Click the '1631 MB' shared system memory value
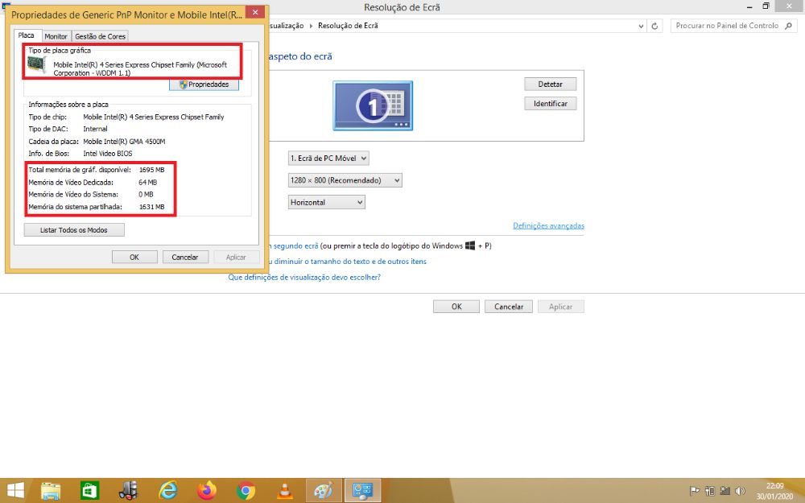Image resolution: width=805 pixels, height=503 pixels. tap(152, 207)
